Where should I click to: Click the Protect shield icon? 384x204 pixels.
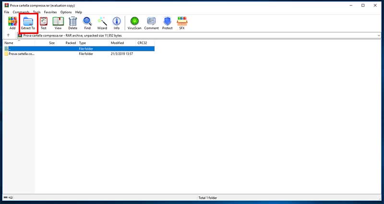pos(168,23)
